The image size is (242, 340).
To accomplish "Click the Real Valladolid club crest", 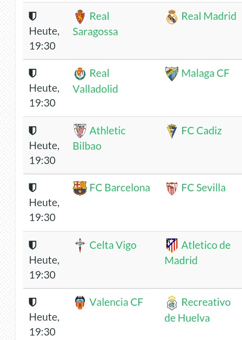I will pyautogui.click(x=80, y=74).
